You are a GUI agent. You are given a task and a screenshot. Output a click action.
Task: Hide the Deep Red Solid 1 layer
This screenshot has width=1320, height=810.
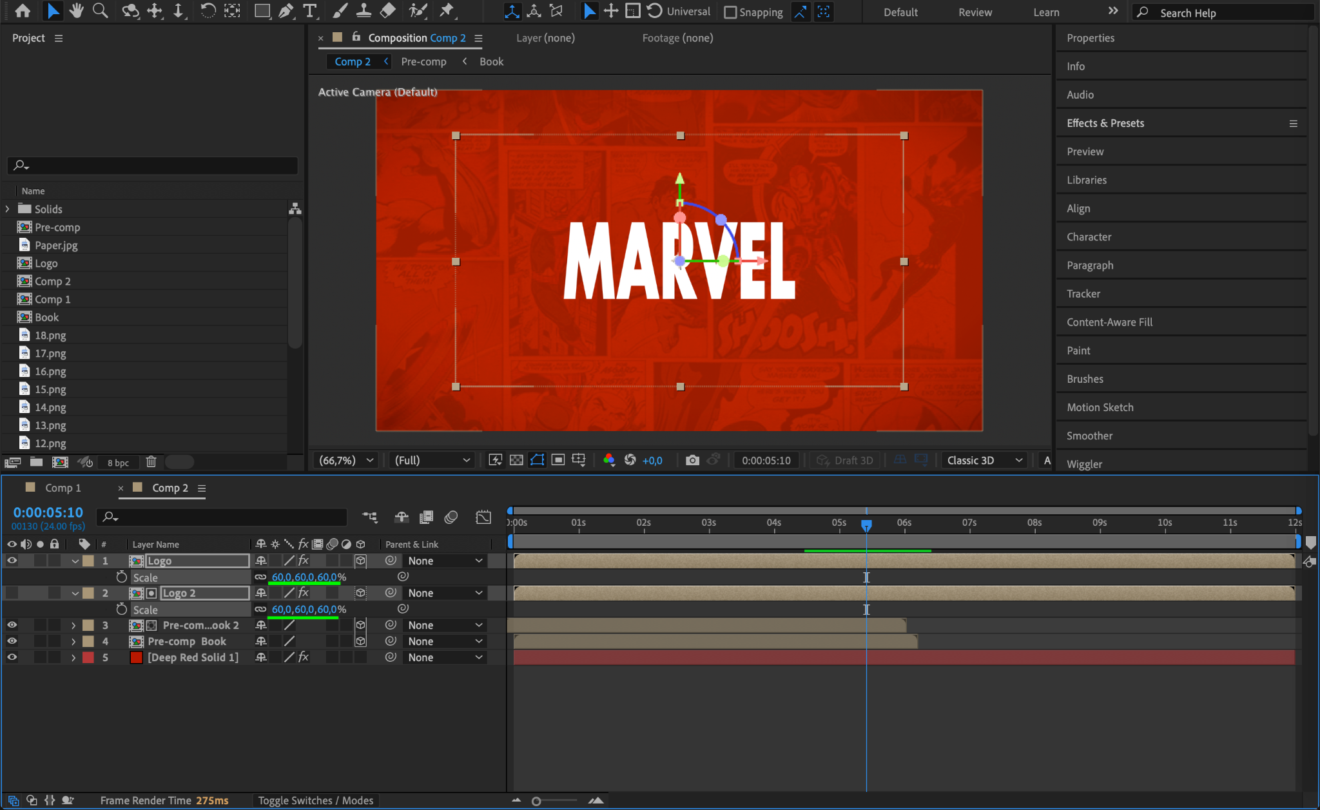pyautogui.click(x=12, y=657)
